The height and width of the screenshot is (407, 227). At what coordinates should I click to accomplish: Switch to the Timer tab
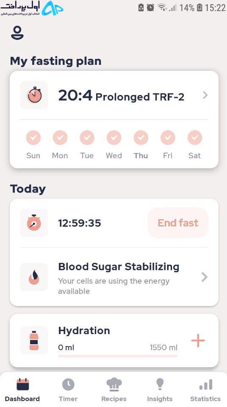pos(68,389)
